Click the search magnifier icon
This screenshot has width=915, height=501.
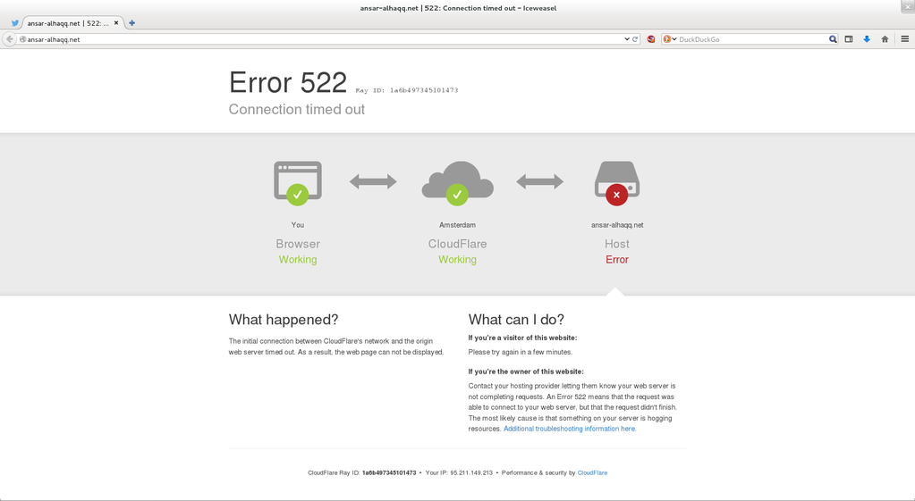point(833,39)
